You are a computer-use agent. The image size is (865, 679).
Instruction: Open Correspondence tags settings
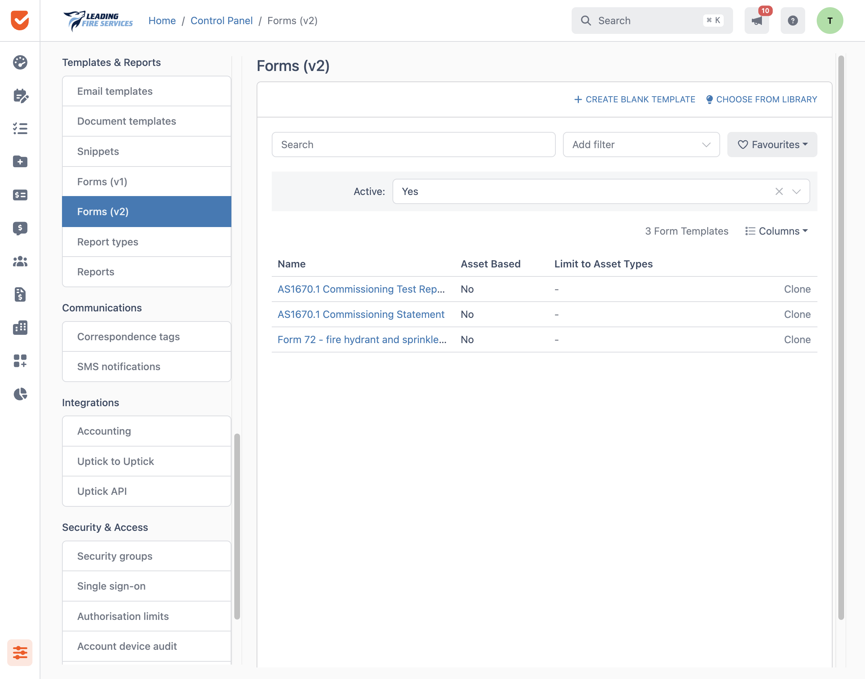147,337
